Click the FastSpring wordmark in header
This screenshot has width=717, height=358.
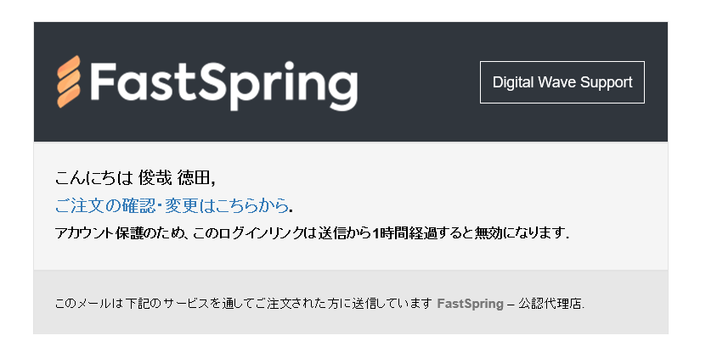[223, 83]
